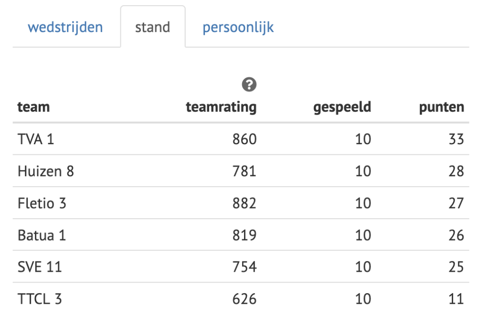Click the Fletio 3 team name
The image size is (489, 329).
click(42, 203)
